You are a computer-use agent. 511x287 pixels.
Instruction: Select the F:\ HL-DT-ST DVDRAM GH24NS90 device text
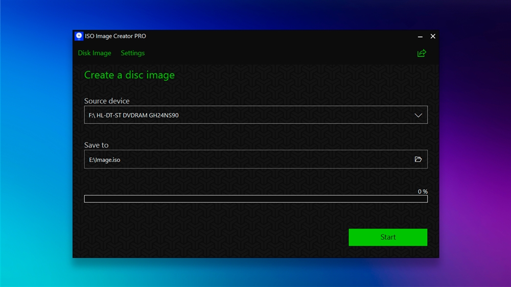click(x=133, y=115)
